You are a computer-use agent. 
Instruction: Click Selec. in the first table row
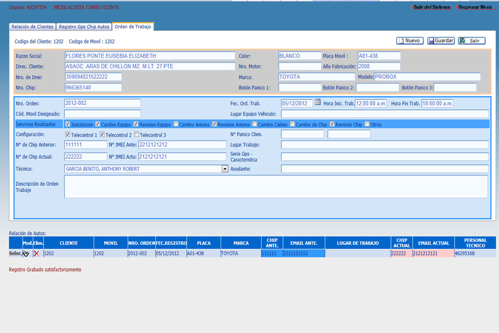click(15, 254)
